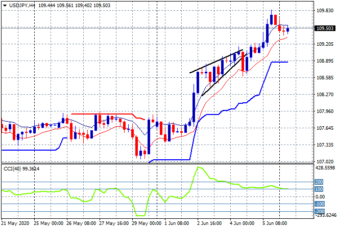Image resolution: width=337 pixels, height=229 pixels.
Task: Click the 107.645 price axis label
Action: (325, 128)
